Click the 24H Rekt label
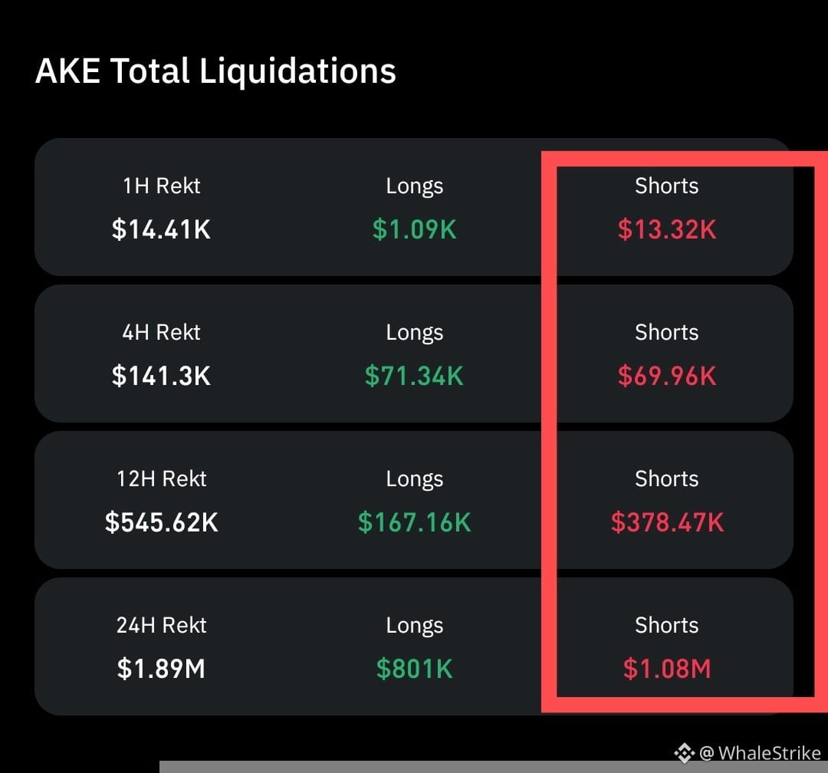The height and width of the screenshot is (773, 828). 162,625
